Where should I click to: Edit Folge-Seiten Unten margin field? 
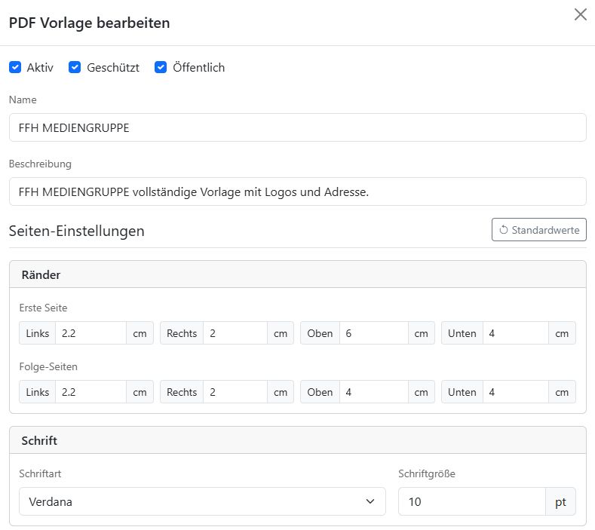coord(516,392)
